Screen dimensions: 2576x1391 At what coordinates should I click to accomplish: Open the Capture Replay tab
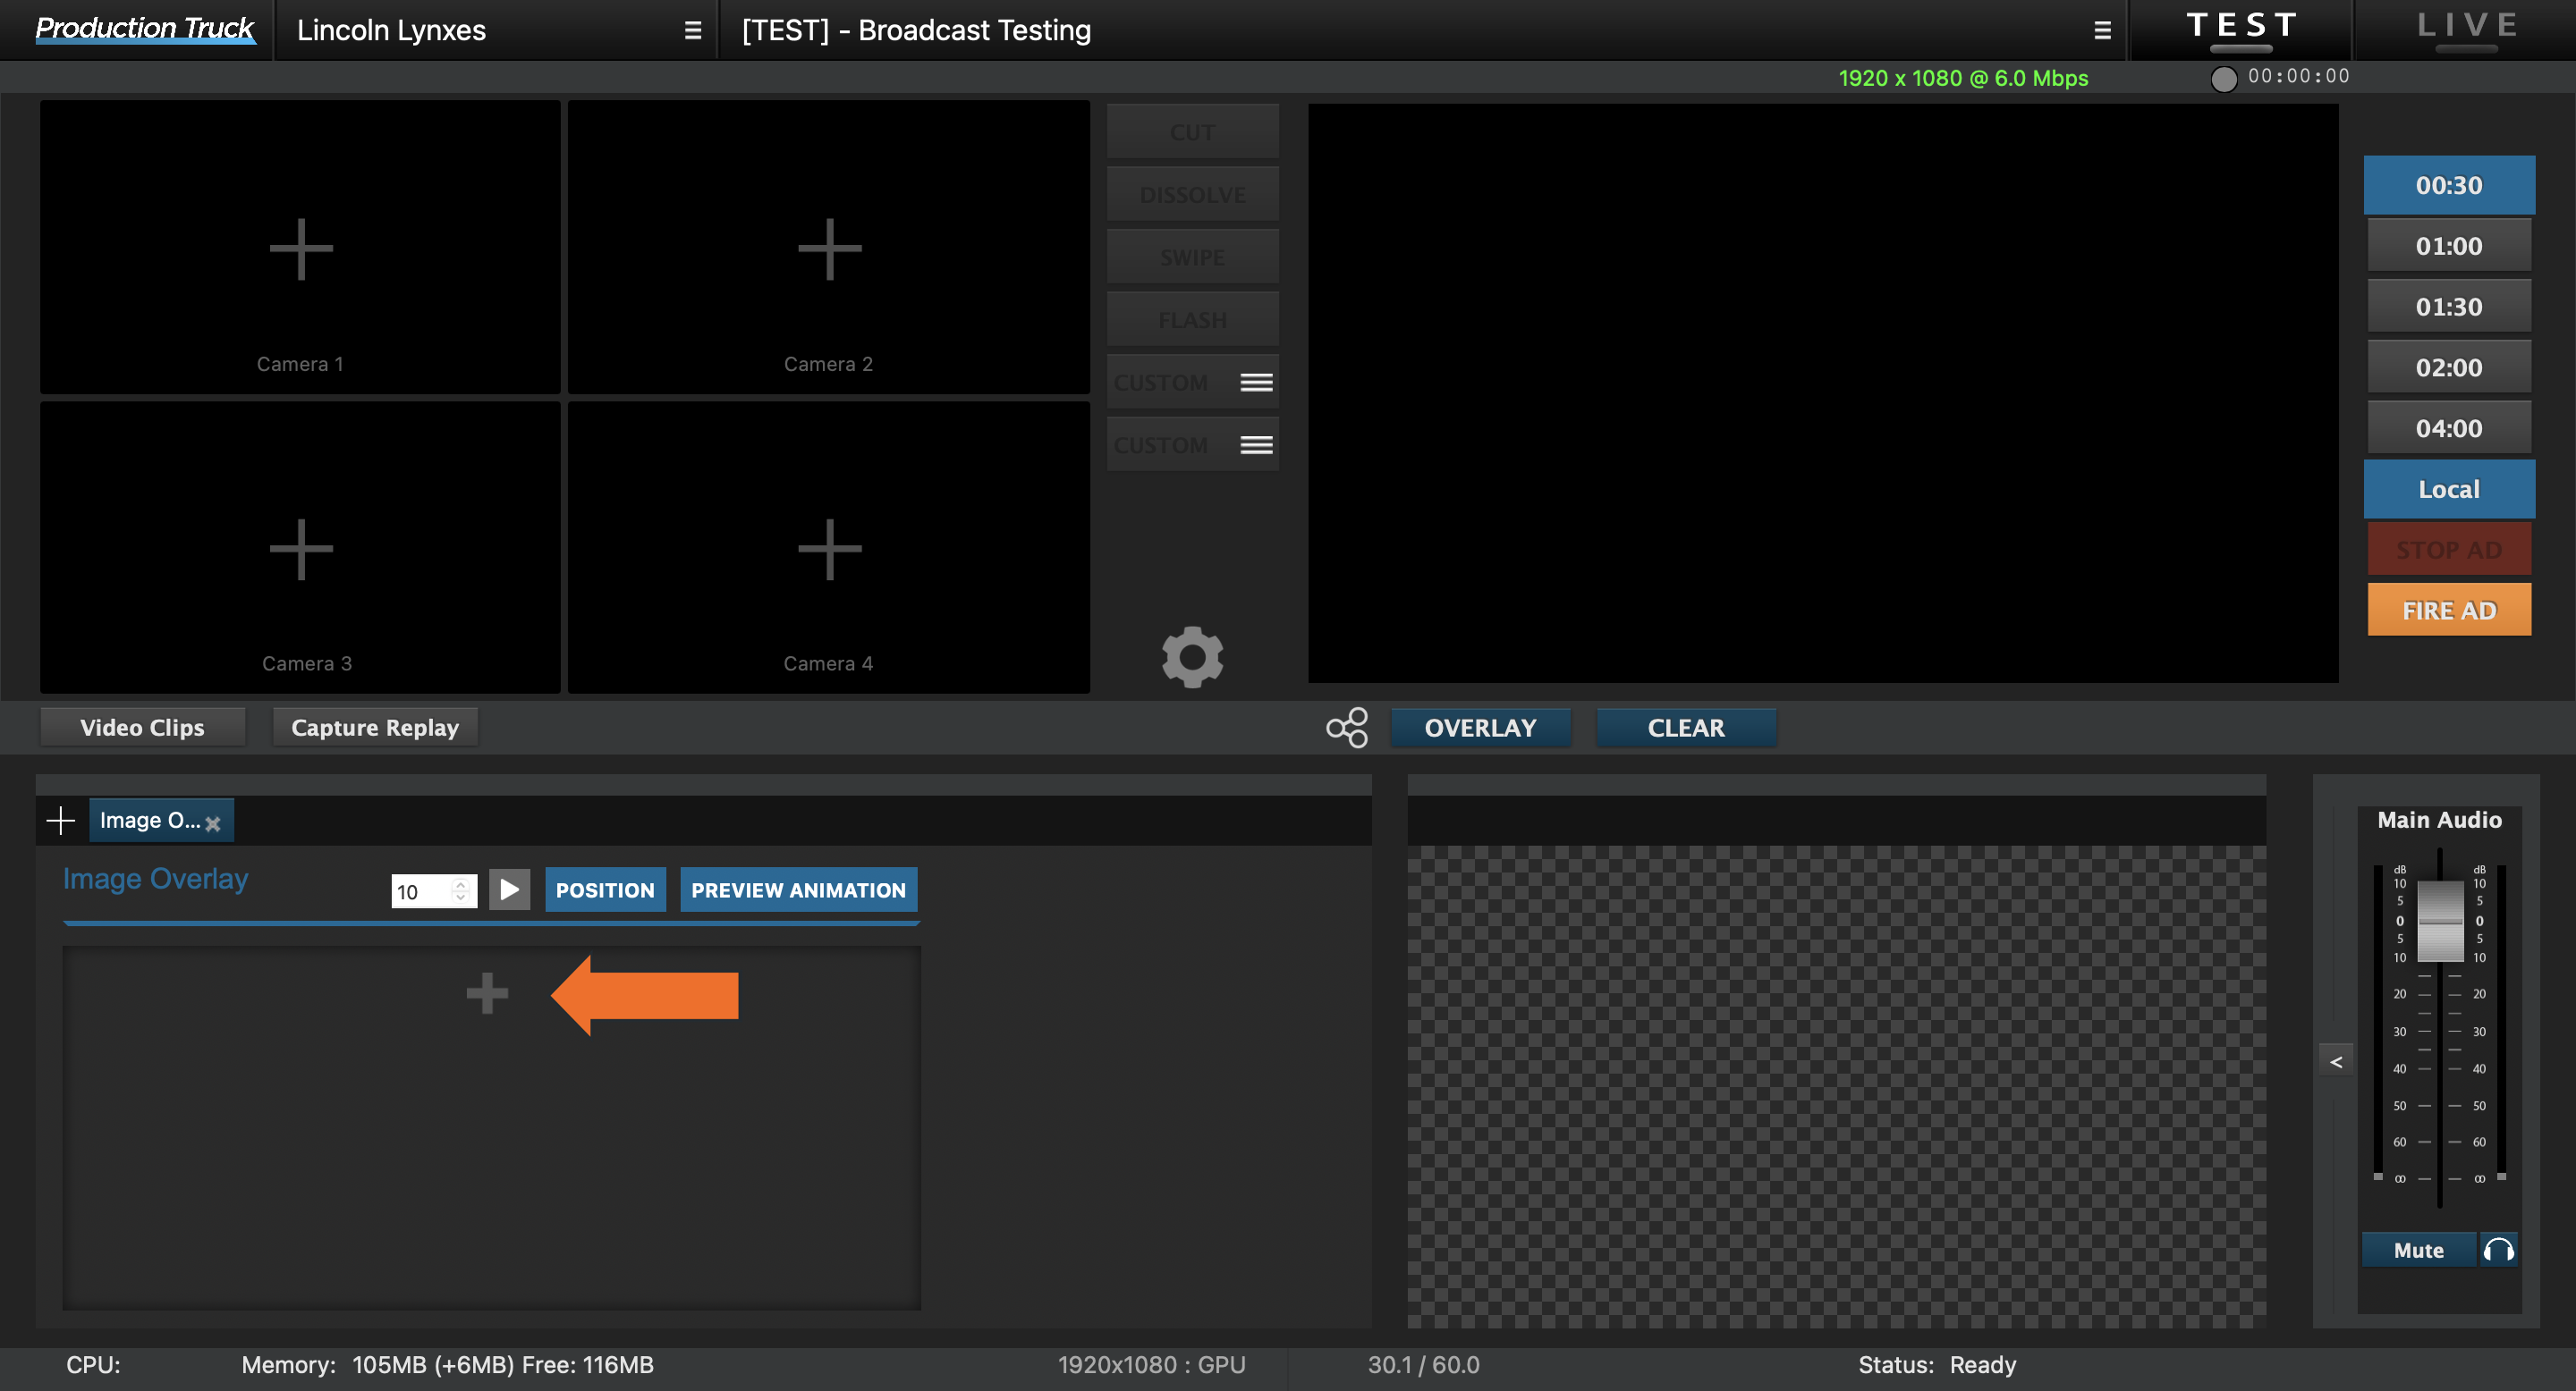(x=375, y=728)
